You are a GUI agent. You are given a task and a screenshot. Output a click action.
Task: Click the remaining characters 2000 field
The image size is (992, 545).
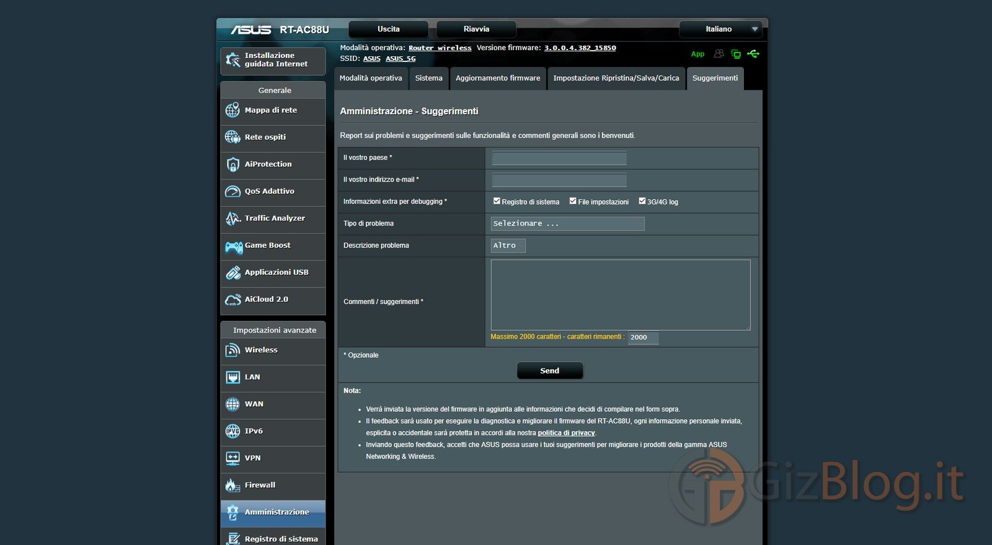click(x=643, y=338)
